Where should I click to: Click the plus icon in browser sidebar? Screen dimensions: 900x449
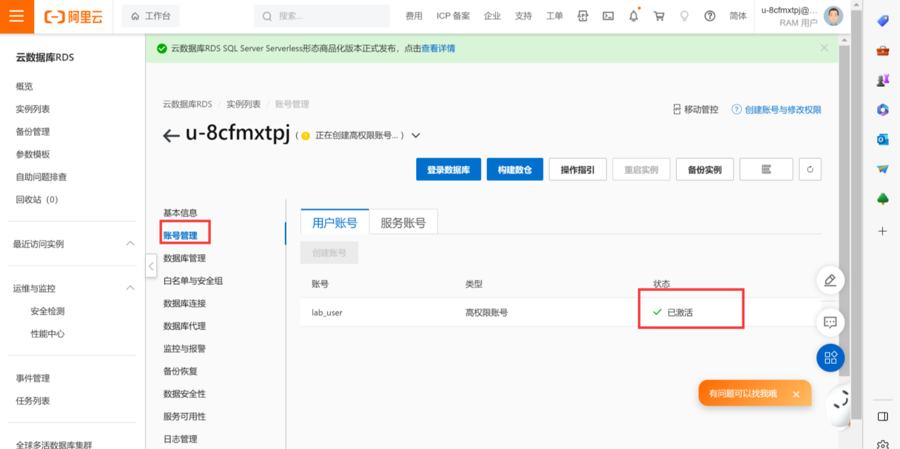coord(882,231)
